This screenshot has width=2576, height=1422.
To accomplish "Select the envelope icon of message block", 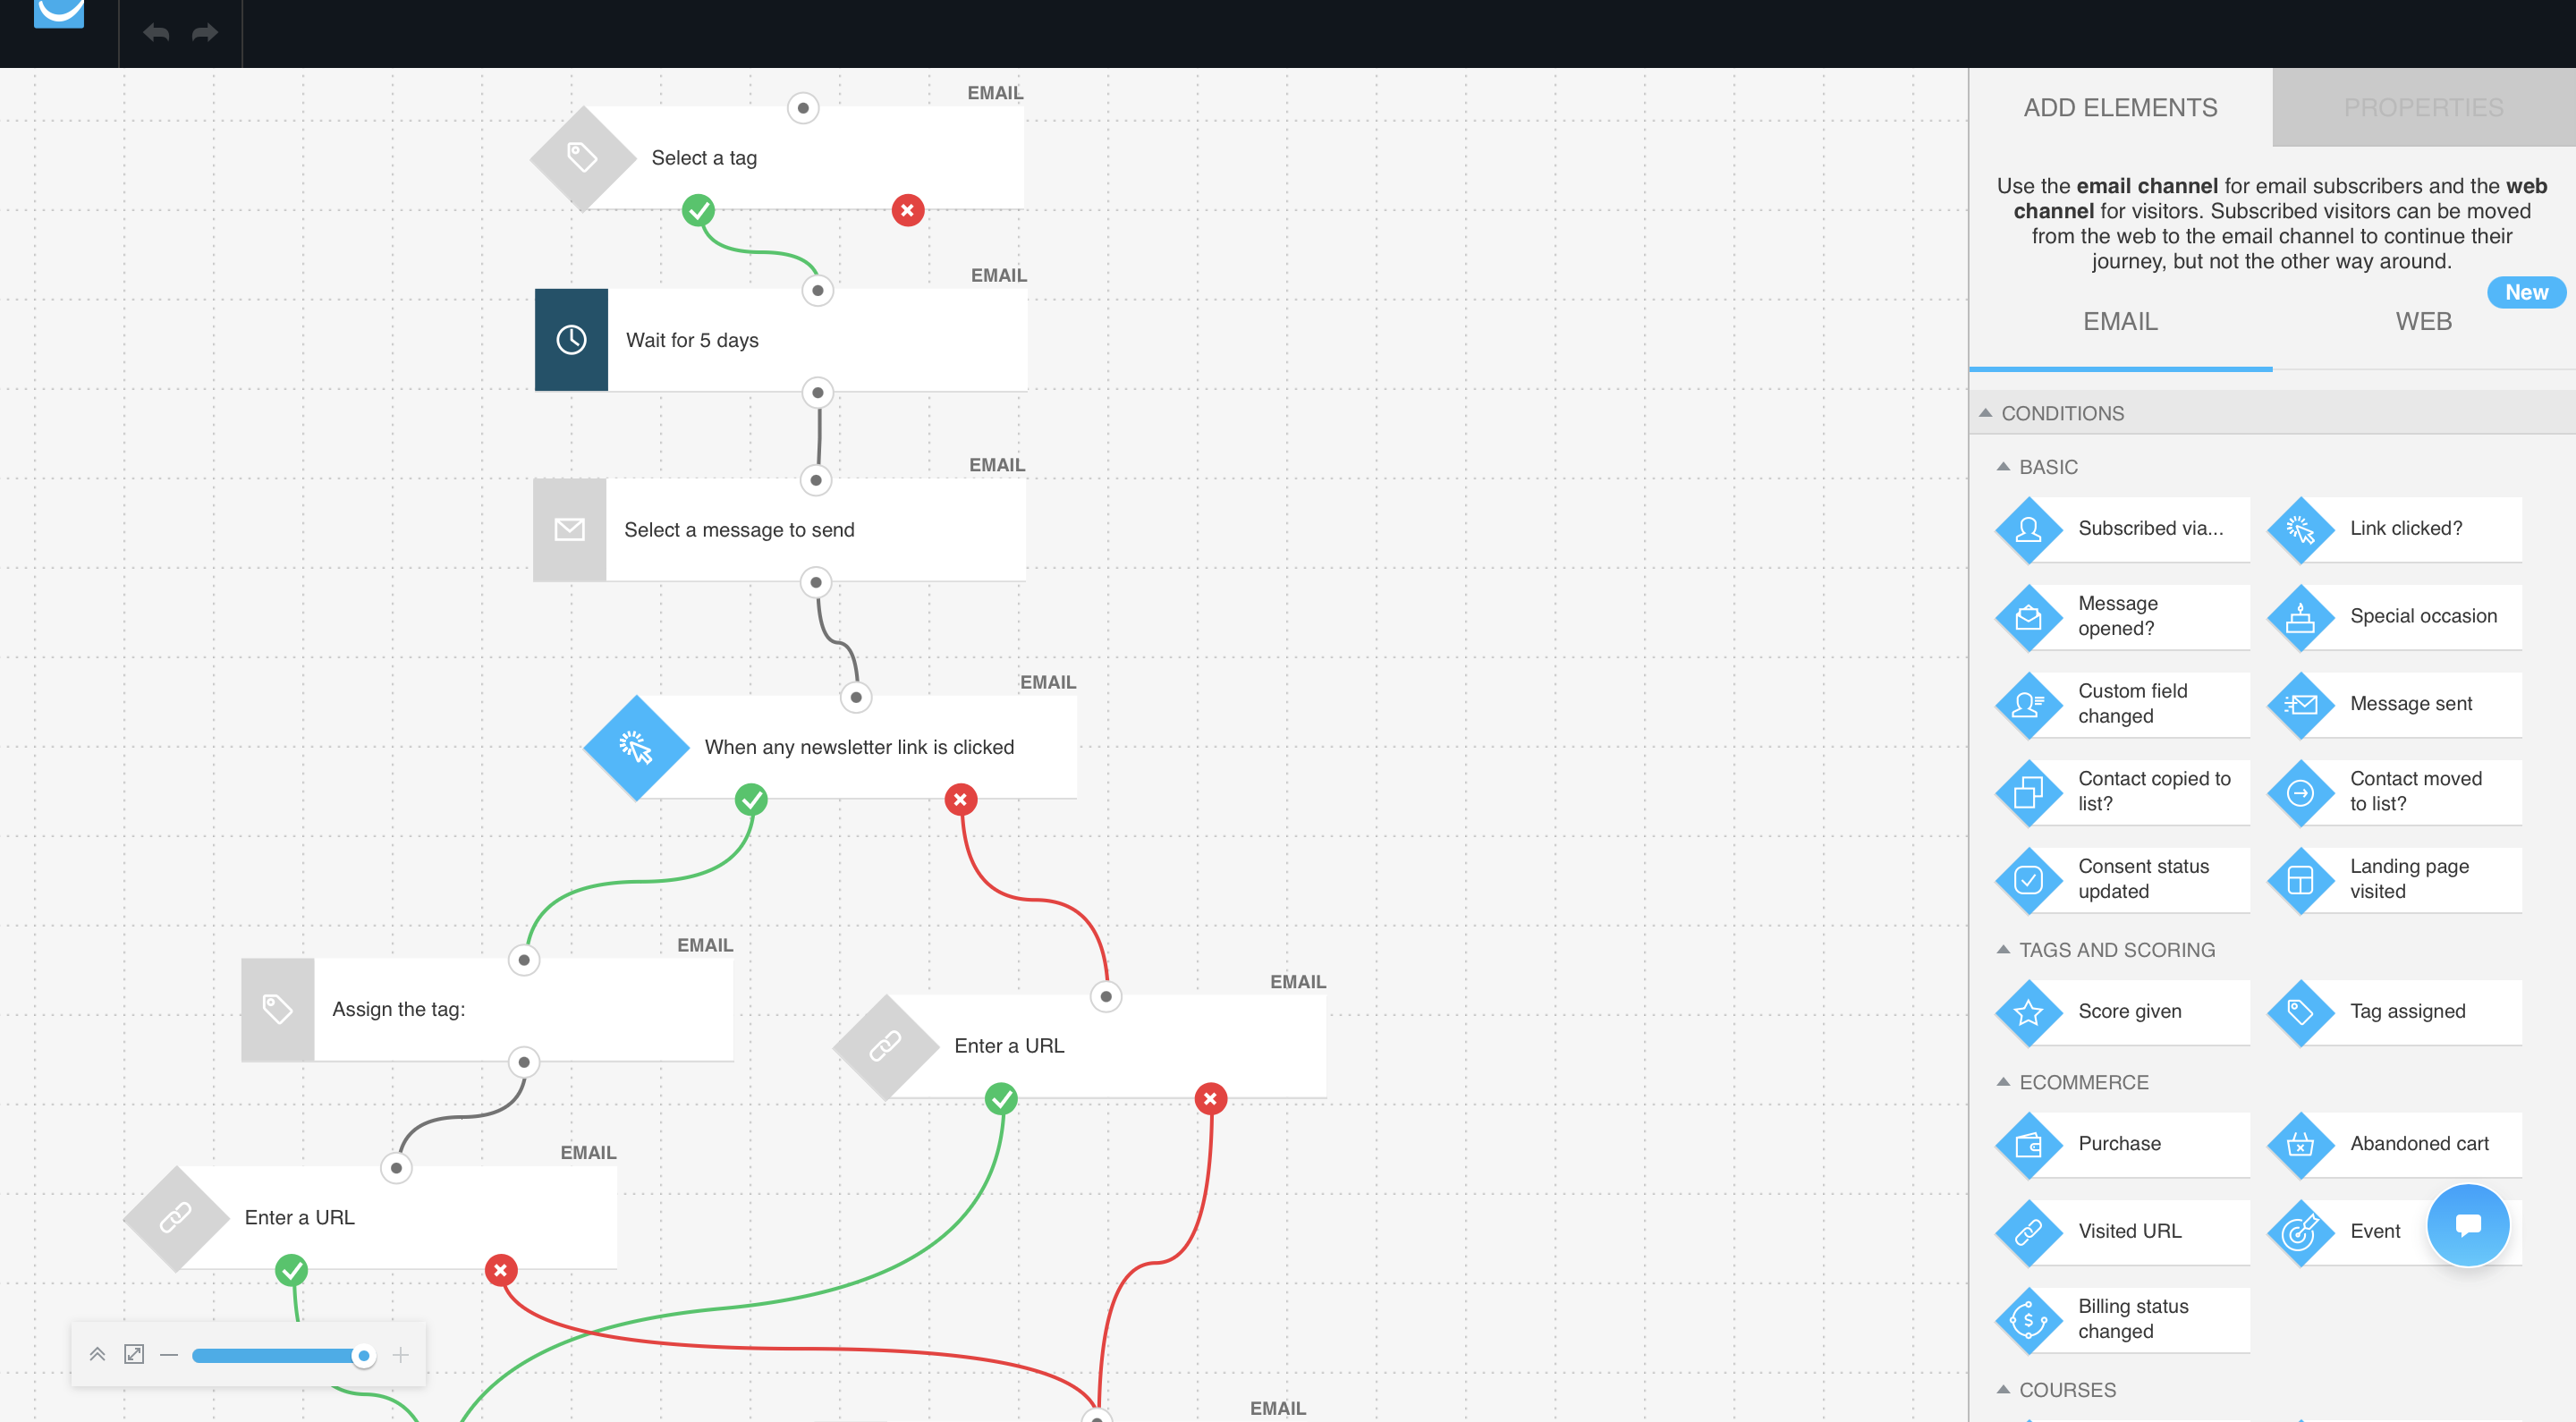I will click(x=570, y=530).
